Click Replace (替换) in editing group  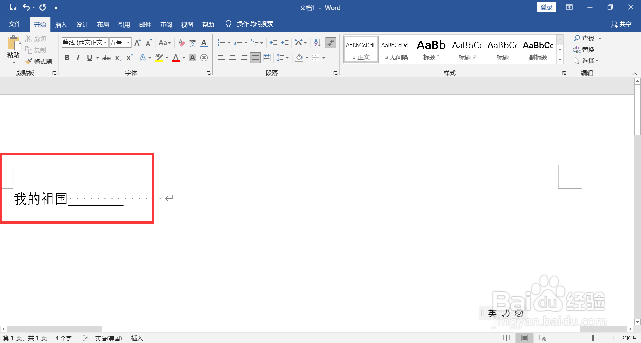[584, 49]
